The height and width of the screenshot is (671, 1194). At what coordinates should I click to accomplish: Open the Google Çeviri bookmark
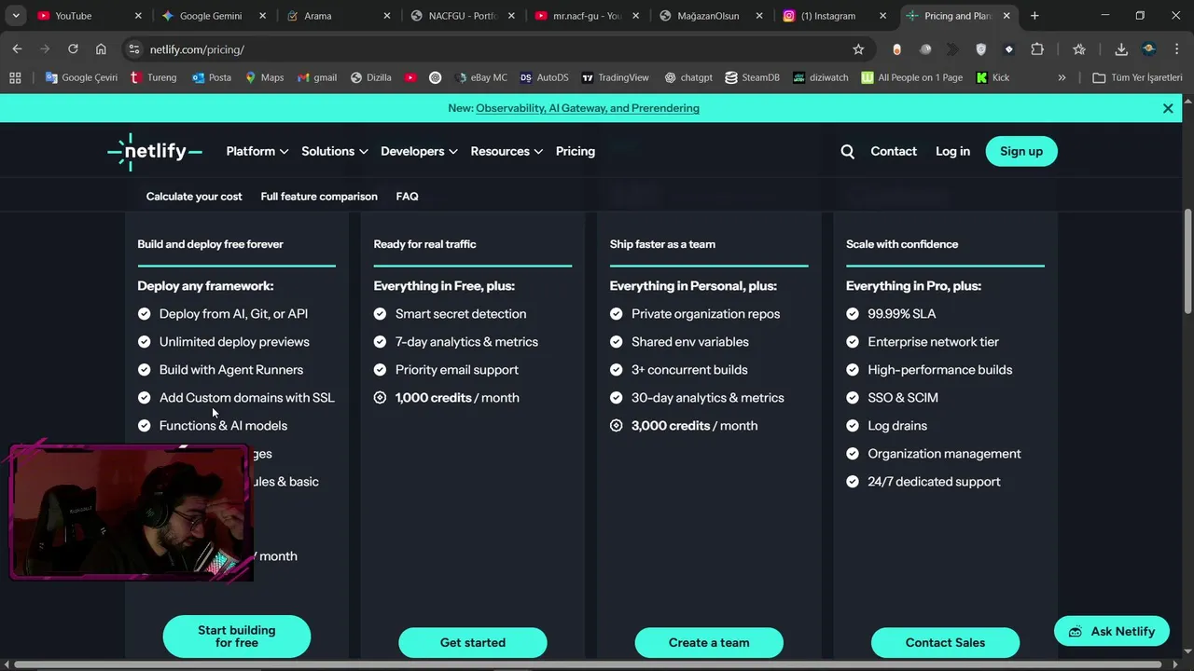click(81, 77)
